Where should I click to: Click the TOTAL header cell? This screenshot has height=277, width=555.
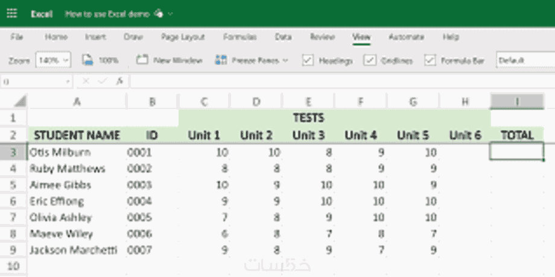[517, 135]
